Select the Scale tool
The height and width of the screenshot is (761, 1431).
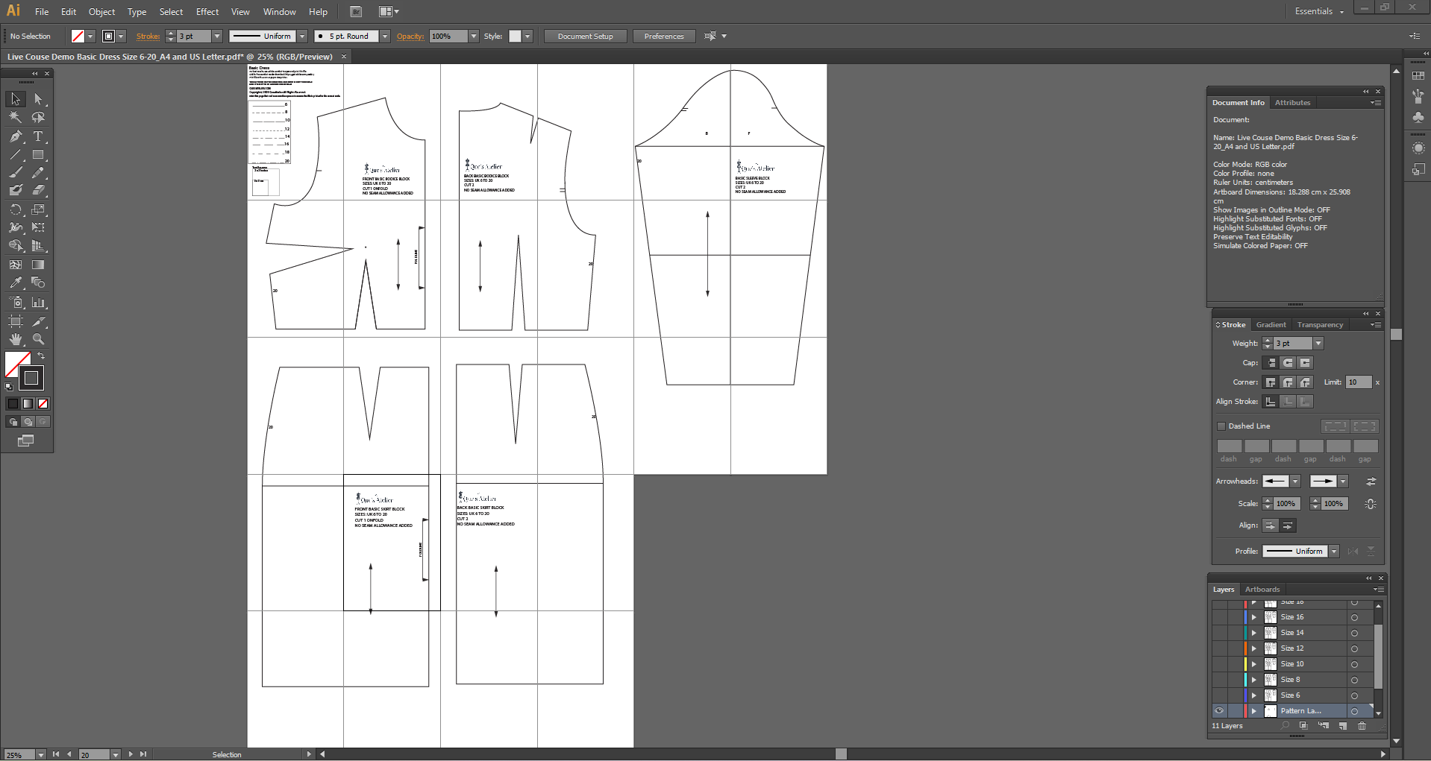pos(38,209)
